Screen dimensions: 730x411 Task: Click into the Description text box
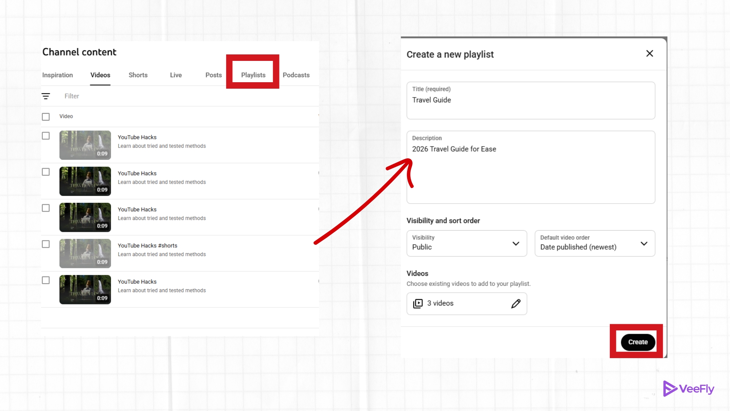click(530, 167)
